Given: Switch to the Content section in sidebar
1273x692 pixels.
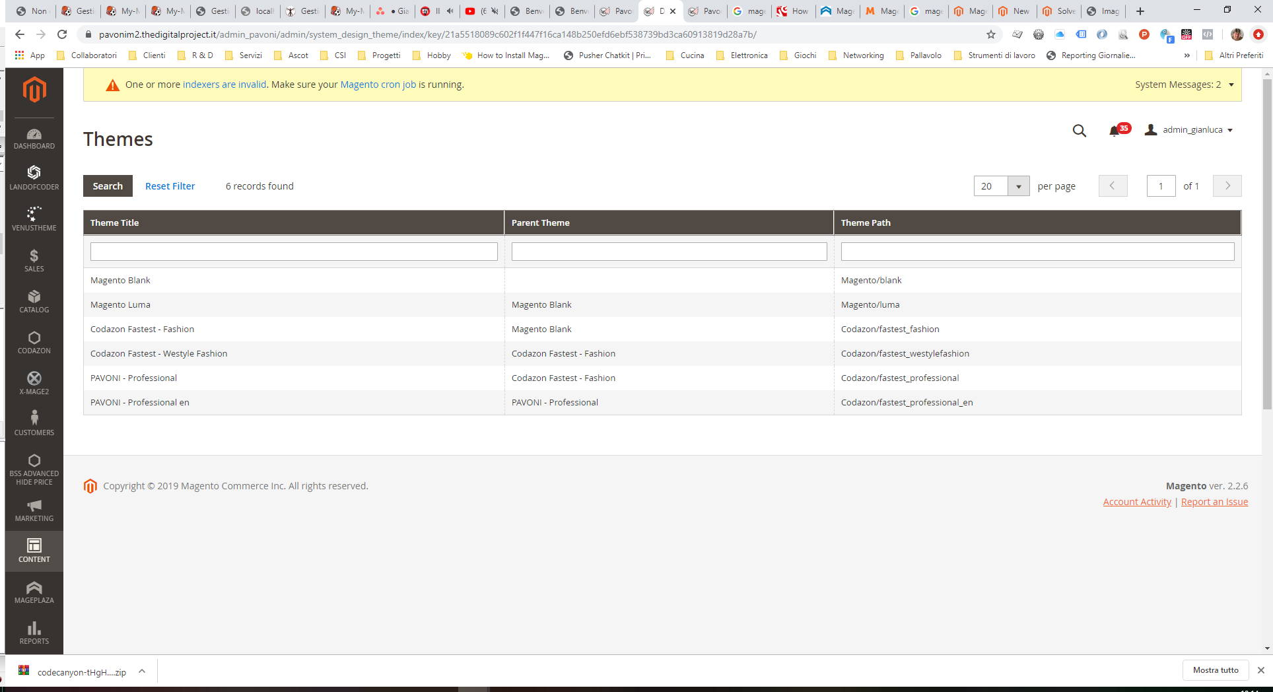Looking at the screenshot, I should [x=34, y=550].
